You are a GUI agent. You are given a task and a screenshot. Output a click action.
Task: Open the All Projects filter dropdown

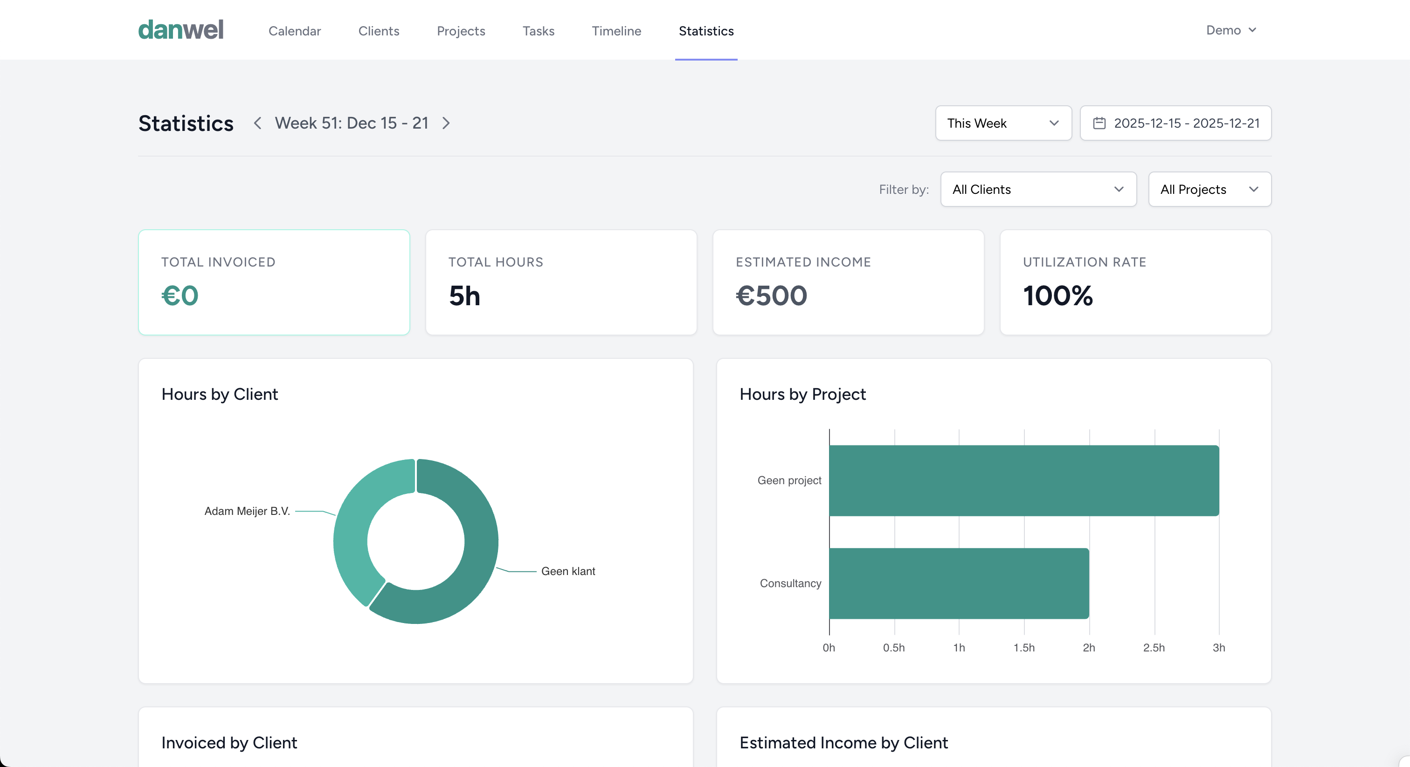1209,189
